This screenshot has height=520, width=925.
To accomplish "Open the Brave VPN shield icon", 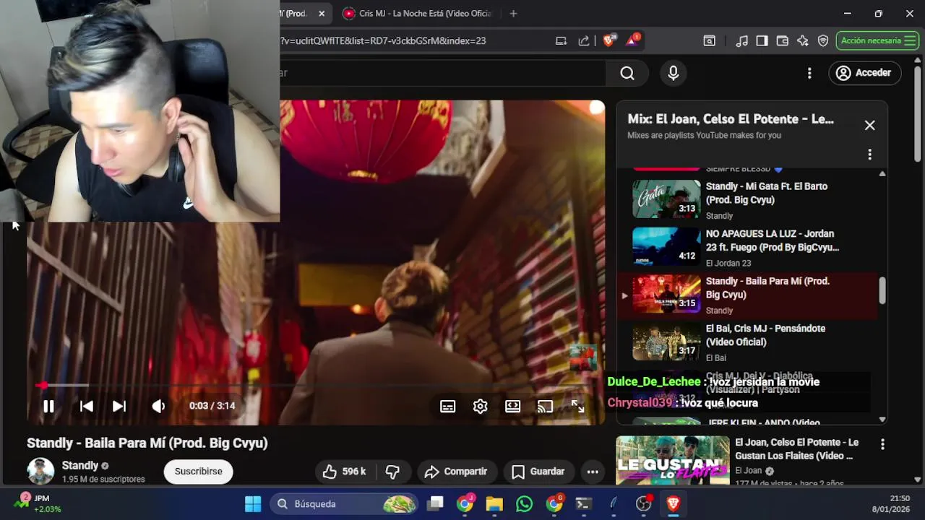I will click(822, 41).
